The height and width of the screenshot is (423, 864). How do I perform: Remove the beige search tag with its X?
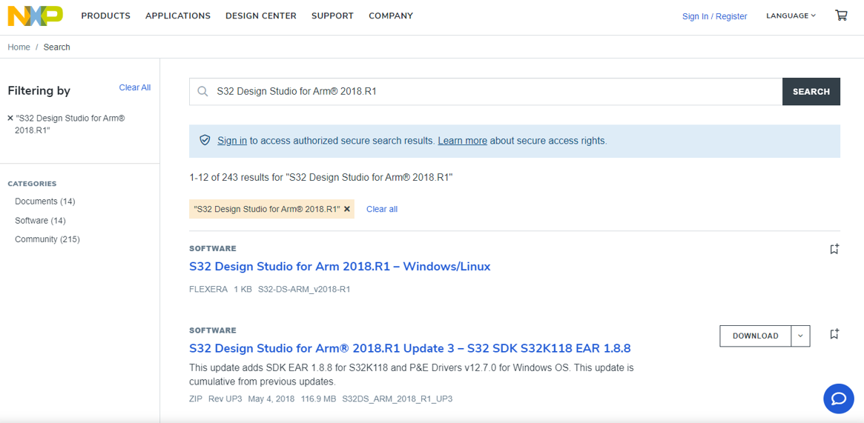click(346, 209)
